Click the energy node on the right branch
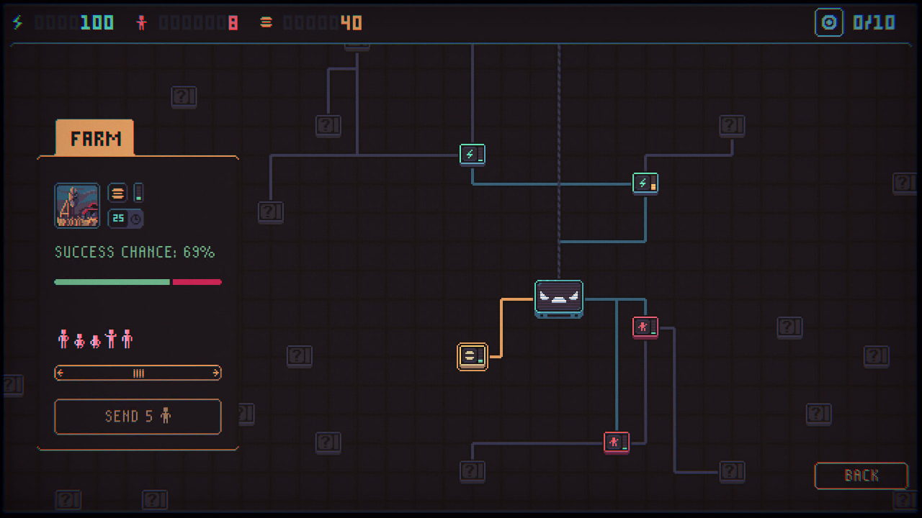Viewport: 922px width, 518px height. [645, 183]
